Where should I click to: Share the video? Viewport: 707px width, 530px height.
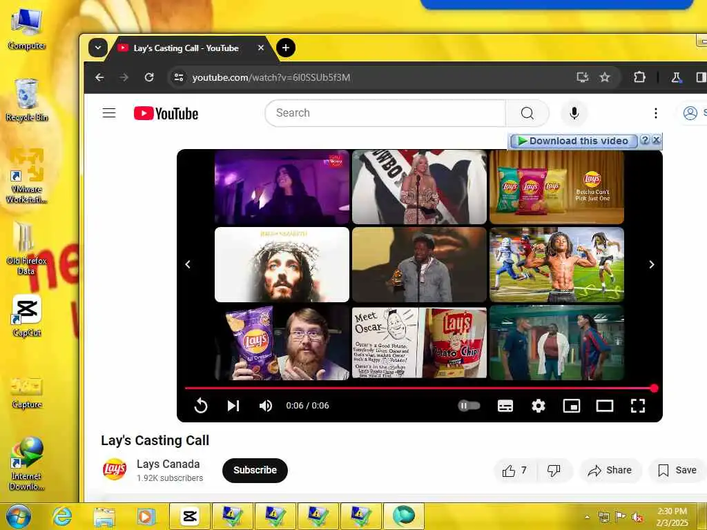(610, 471)
